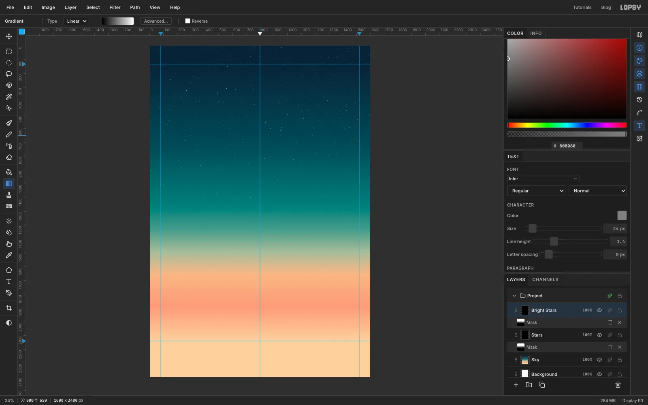This screenshot has height=405, width=648.
Task: Open the Layer menu
Action: (70, 7)
